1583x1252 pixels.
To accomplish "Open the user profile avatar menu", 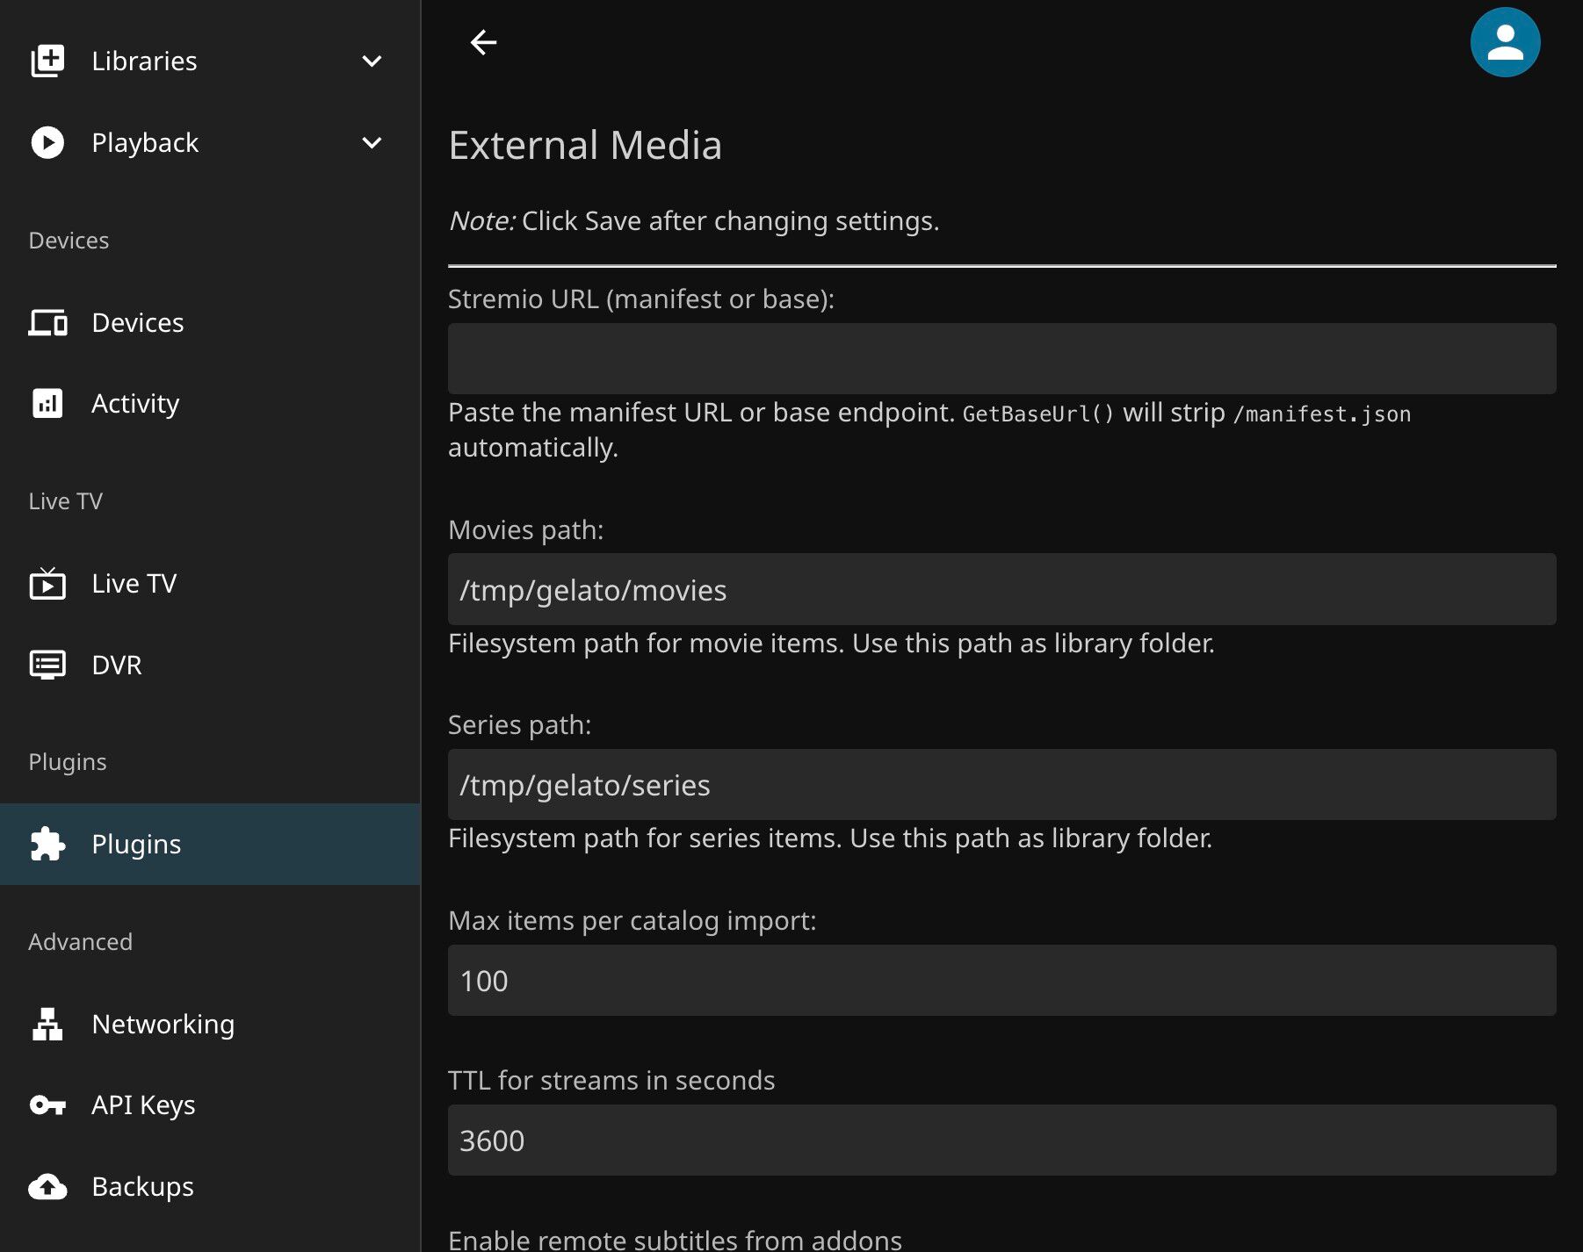I will 1504,42.
